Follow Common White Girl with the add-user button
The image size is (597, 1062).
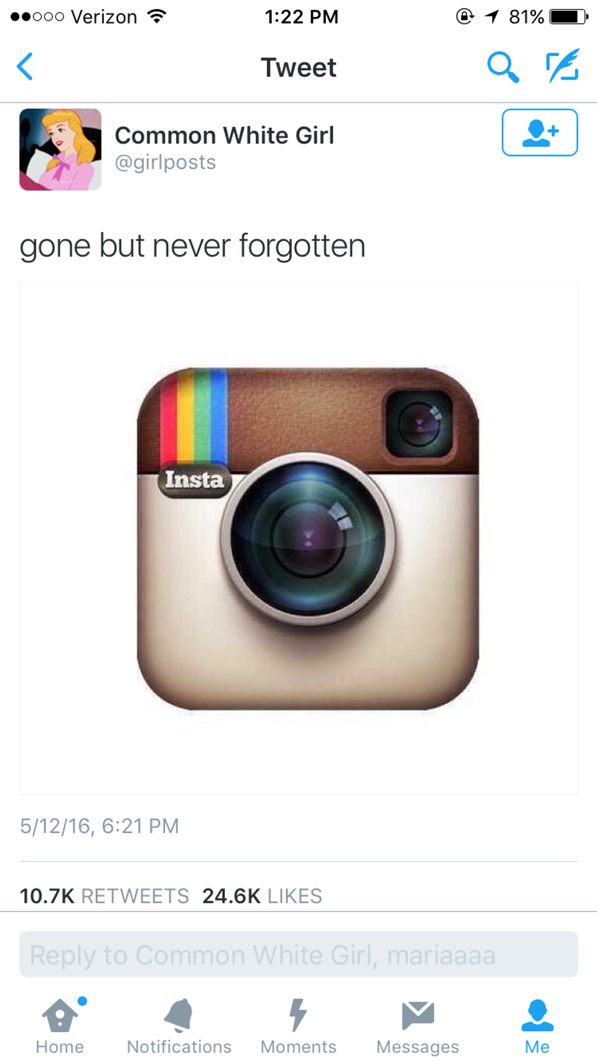pyautogui.click(x=540, y=132)
